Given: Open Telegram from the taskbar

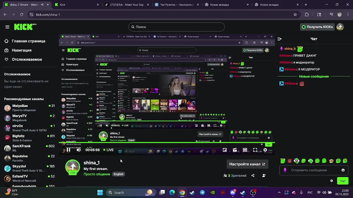Looking at the screenshot, I should [x=202, y=193].
